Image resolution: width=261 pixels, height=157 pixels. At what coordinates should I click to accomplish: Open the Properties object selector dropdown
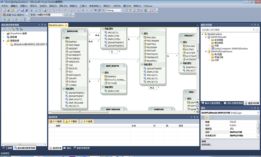[258, 113]
